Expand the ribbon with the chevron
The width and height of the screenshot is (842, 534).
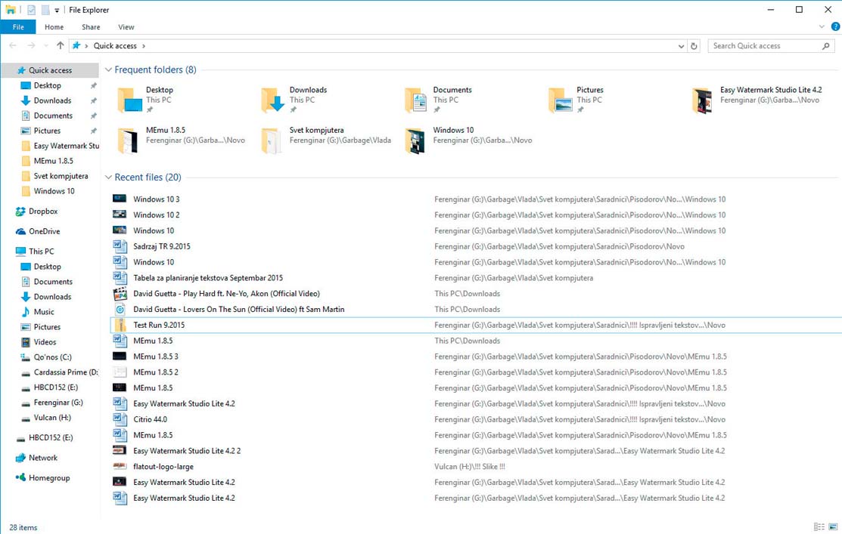click(x=822, y=26)
